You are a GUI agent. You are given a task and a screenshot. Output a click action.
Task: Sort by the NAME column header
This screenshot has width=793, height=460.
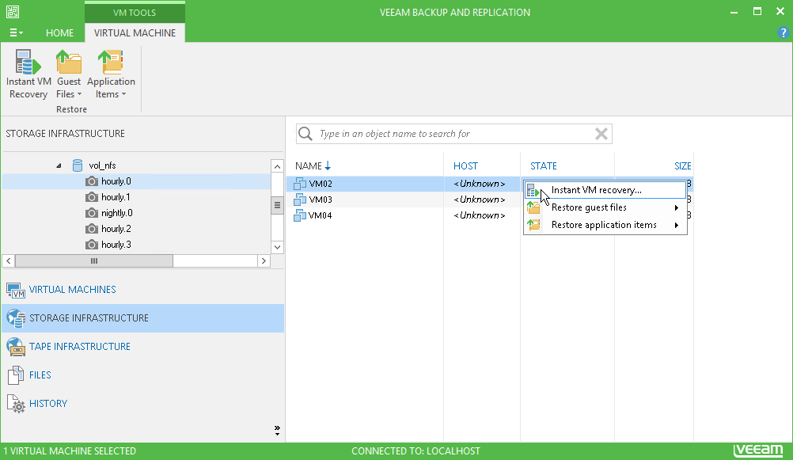tap(309, 166)
